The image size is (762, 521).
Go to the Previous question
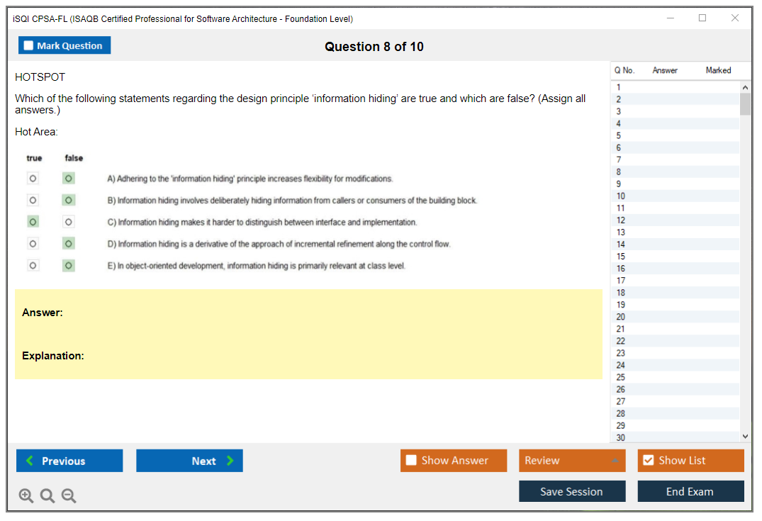click(x=69, y=461)
